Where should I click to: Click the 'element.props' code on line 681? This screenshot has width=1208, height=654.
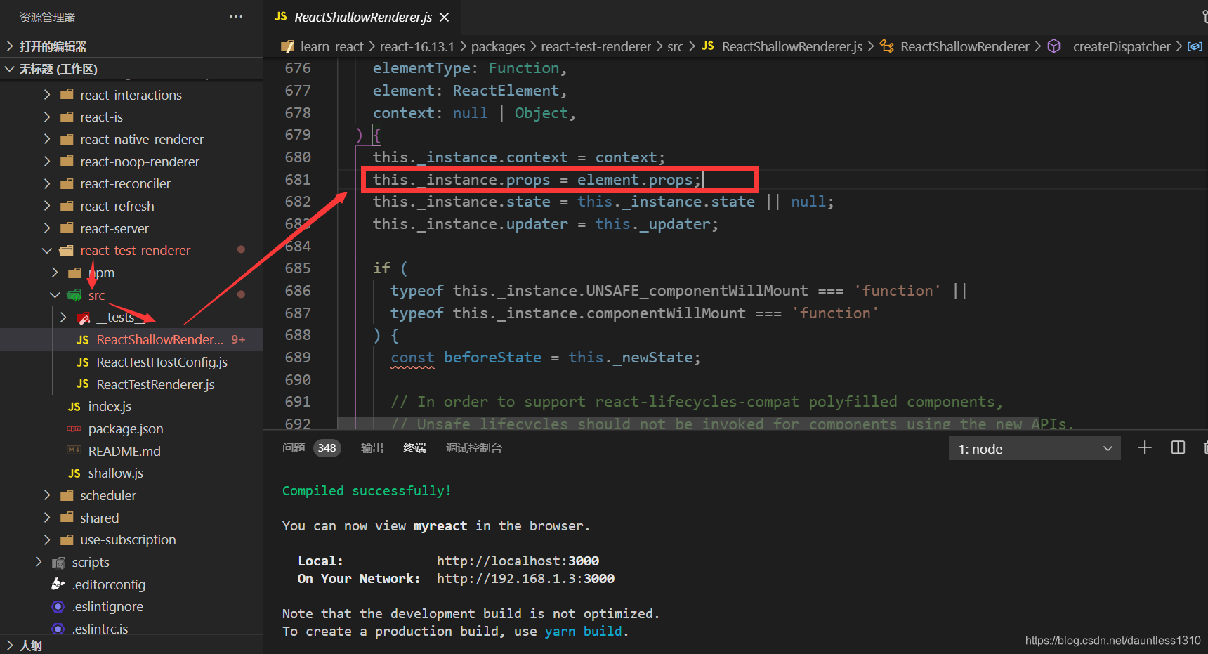coord(634,180)
